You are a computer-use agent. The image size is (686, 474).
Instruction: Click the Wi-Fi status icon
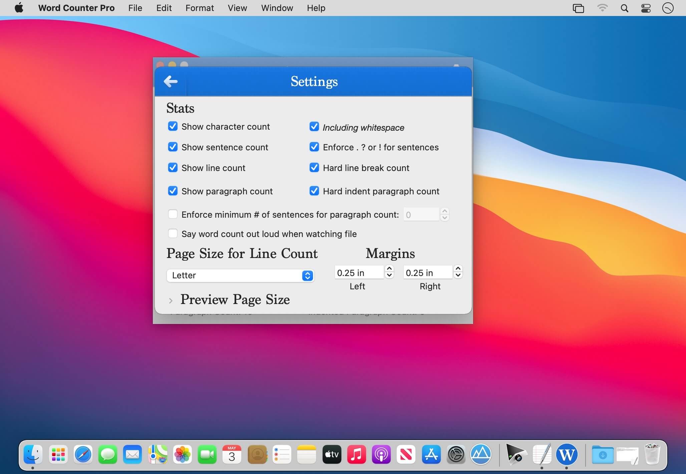click(x=602, y=8)
